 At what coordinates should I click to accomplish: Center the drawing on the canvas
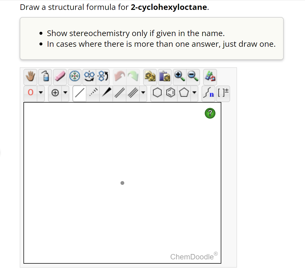coord(75,77)
